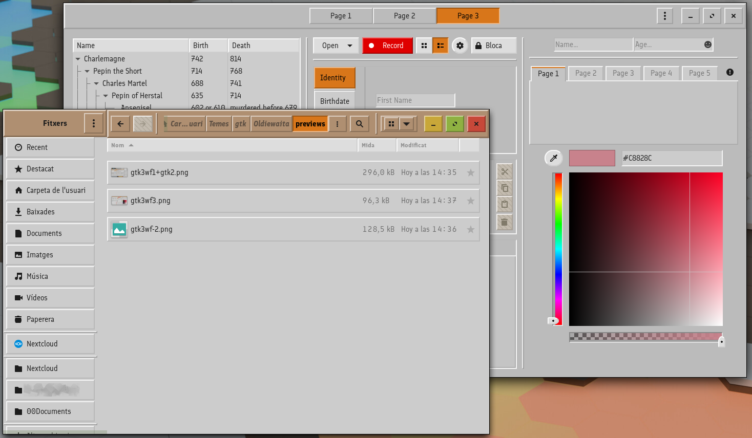Star the gtk3wf3.png file
Image resolution: width=752 pixels, height=438 pixels.
(x=471, y=201)
